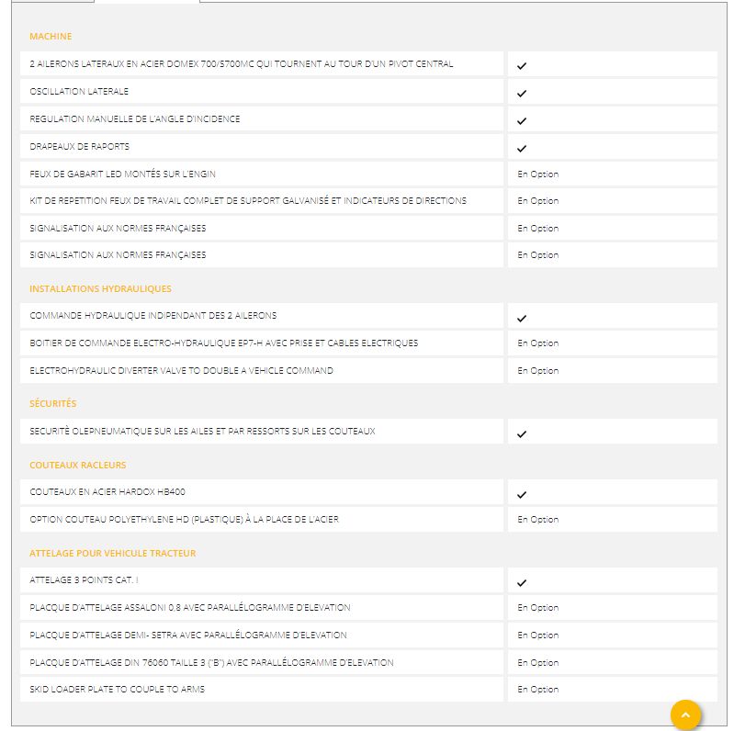
Task: Click checkmark for Regulation Manuelle de l'angle
Action: click(x=521, y=121)
